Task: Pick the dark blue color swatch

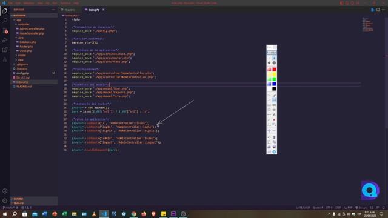Action: pos(274,84)
